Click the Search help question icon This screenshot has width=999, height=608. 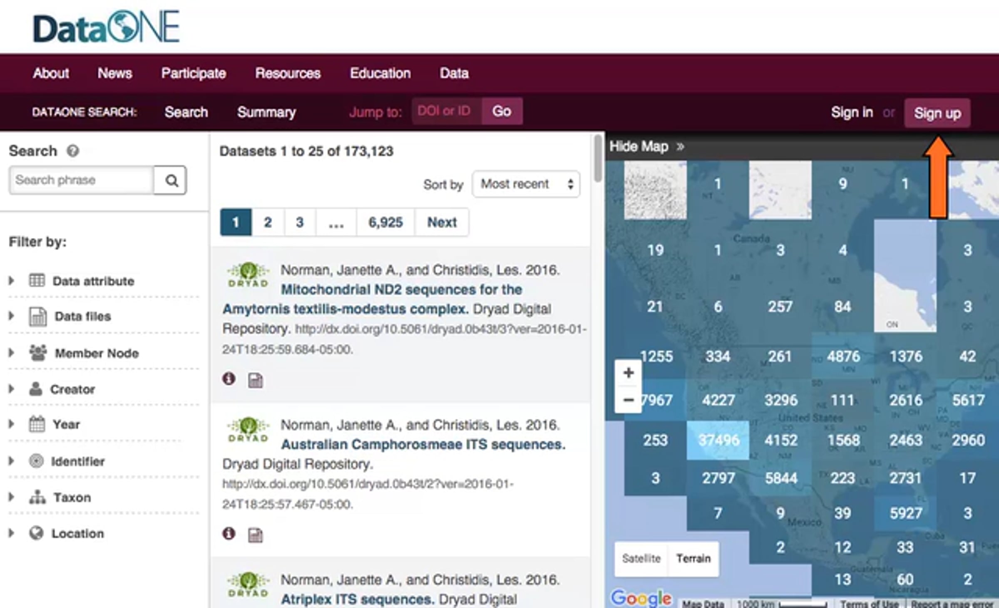[x=73, y=151]
